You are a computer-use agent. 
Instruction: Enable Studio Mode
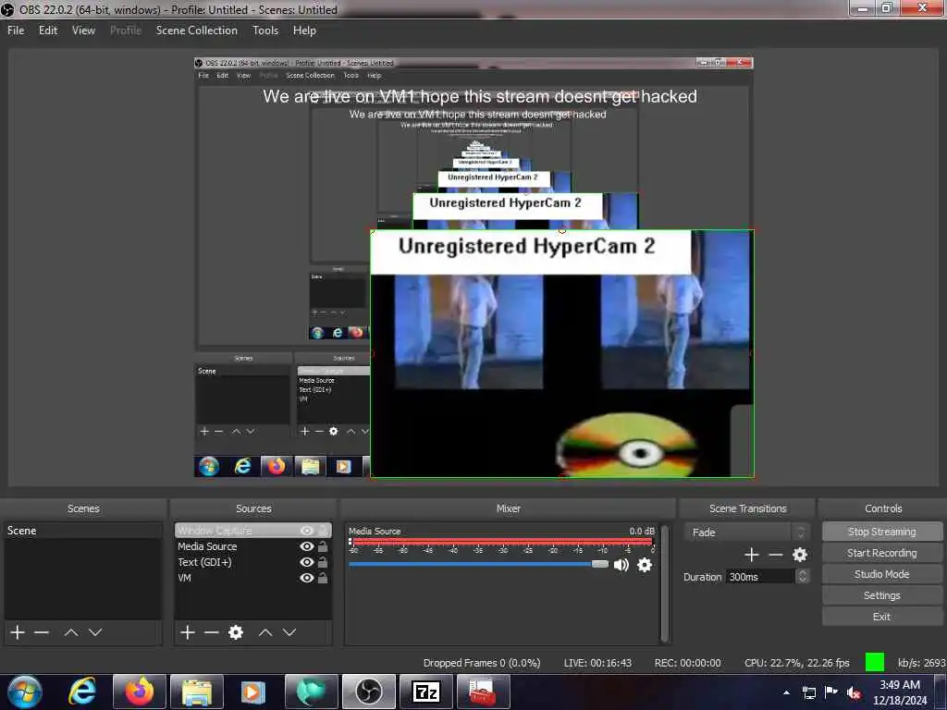[x=881, y=573]
